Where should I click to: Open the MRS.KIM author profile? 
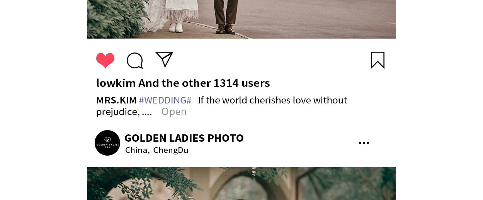pyautogui.click(x=116, y=100)
